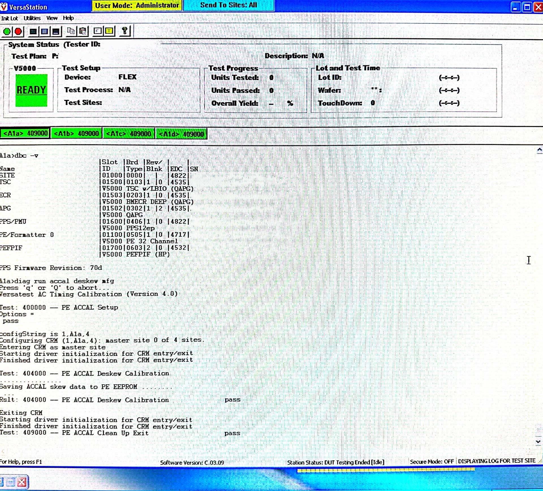
Task: Click the question mark help icon
Action: (124, 31)
